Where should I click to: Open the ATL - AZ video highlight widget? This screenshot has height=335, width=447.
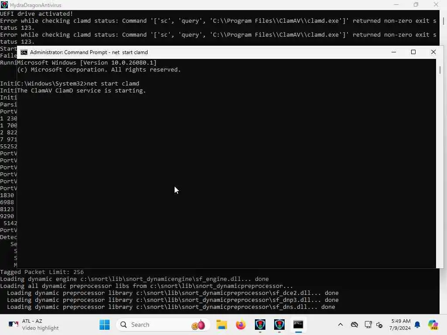tap(34, 325)
